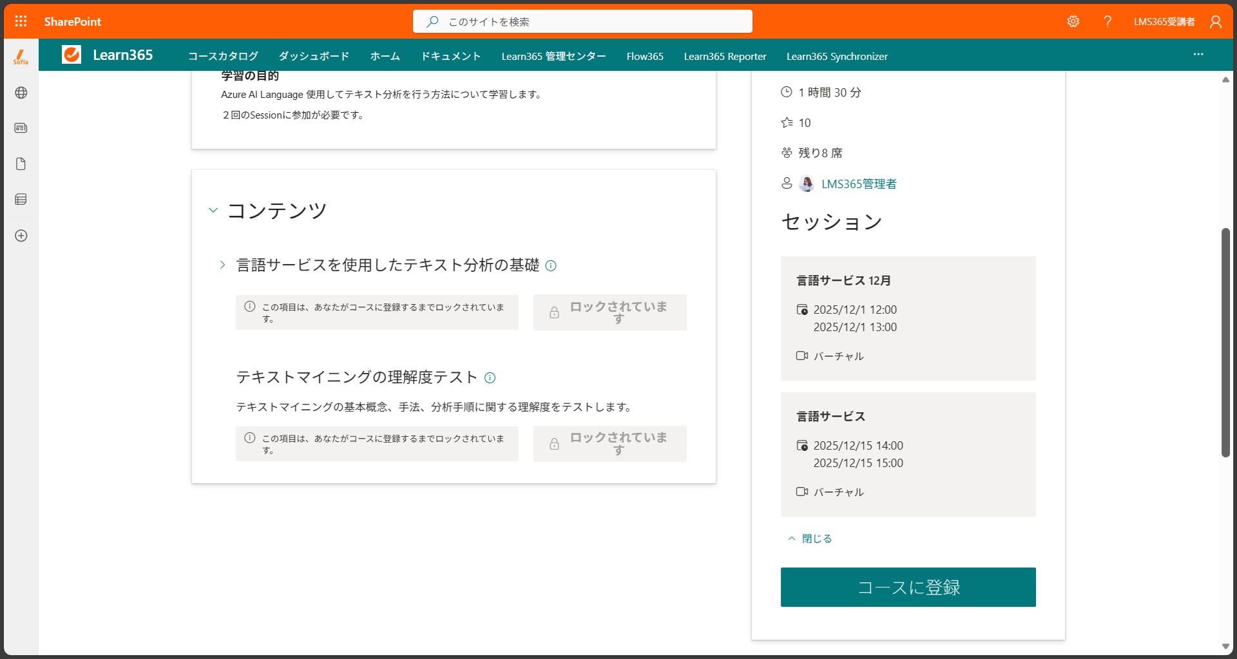Click the 1 時間 30 分 duration text

pos(830,93)
